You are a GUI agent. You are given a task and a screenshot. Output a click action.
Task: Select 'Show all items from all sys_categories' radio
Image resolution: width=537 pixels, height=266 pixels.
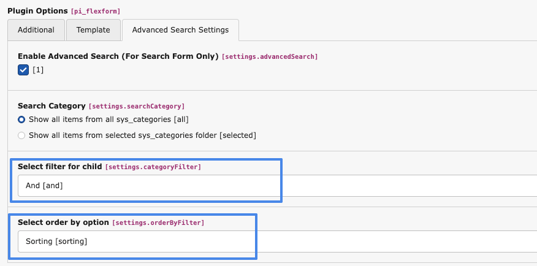click(21, 120)
